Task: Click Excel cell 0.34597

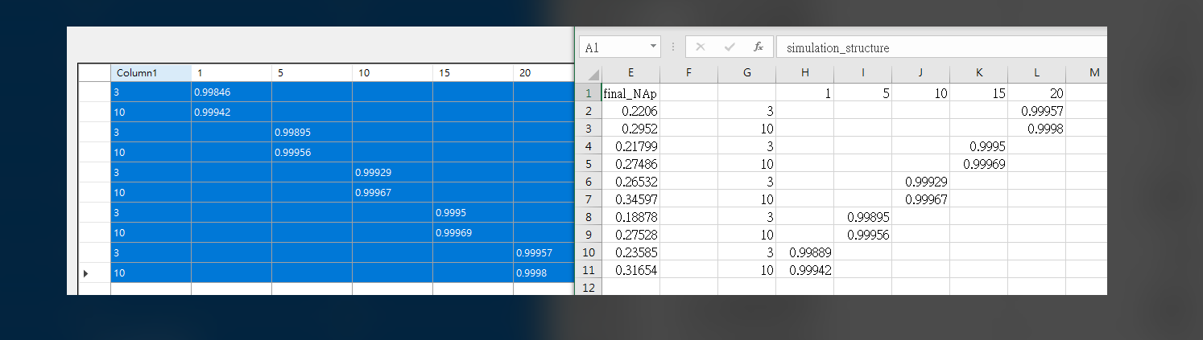Action: [x=630, y=199]
